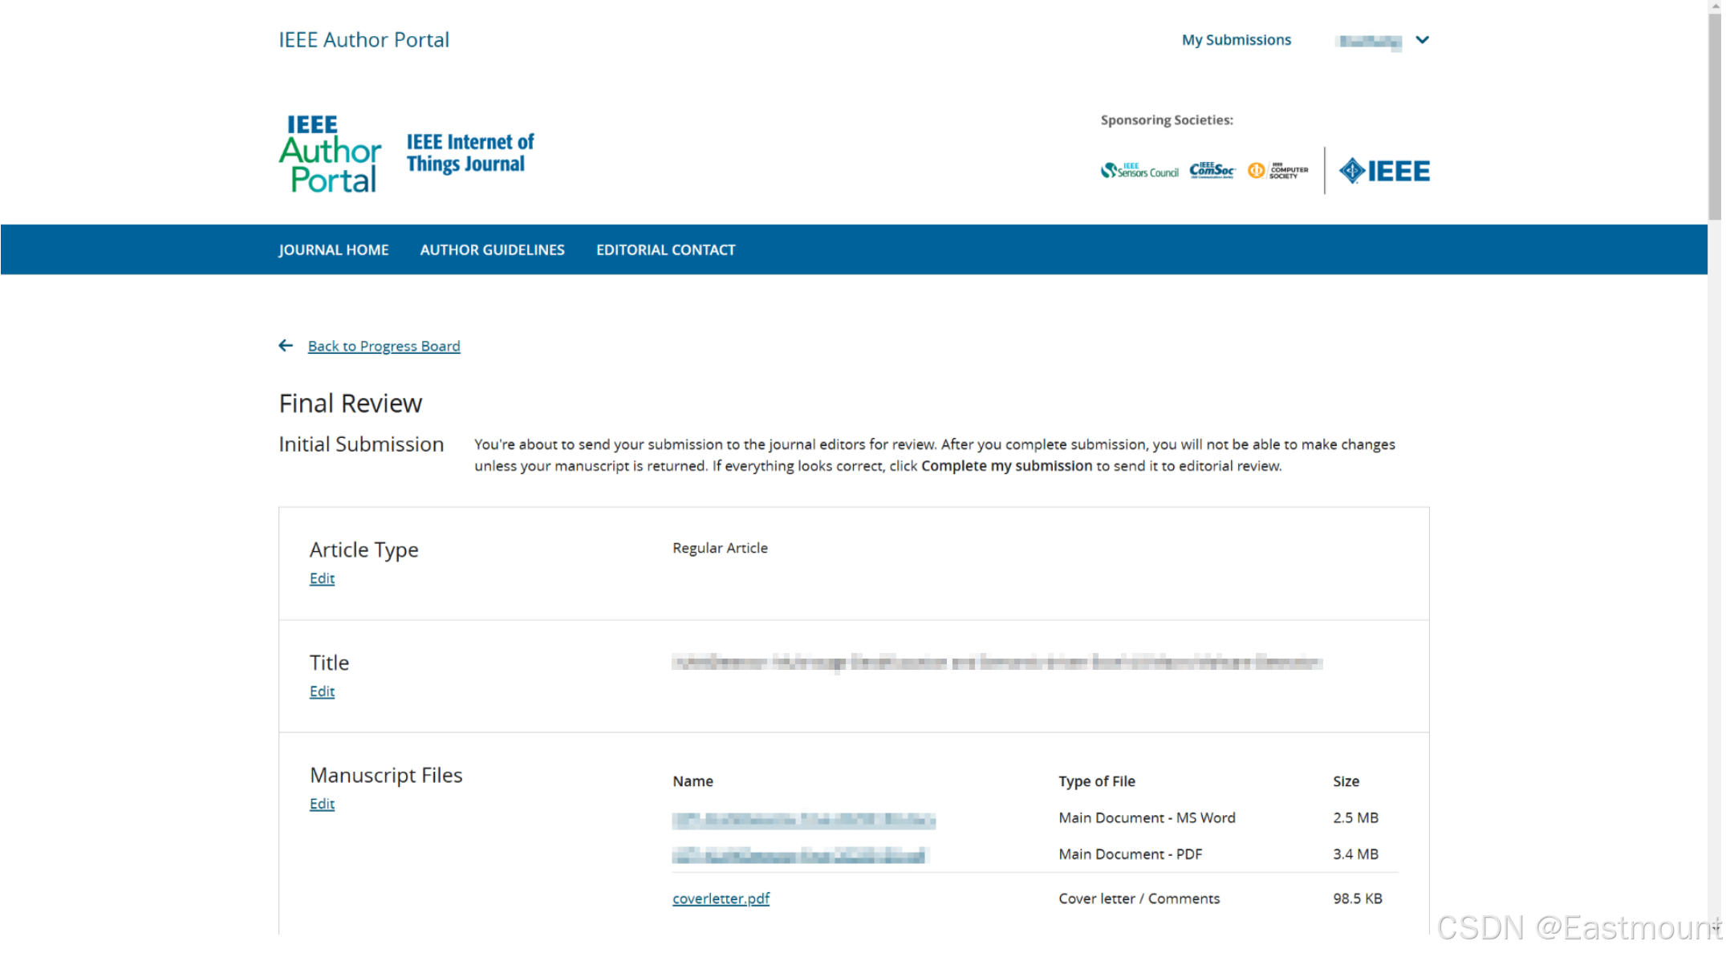
Task: Open JOURNAL HOME in navigation bar
Action: pyautogui.click(x=334, y=250)
